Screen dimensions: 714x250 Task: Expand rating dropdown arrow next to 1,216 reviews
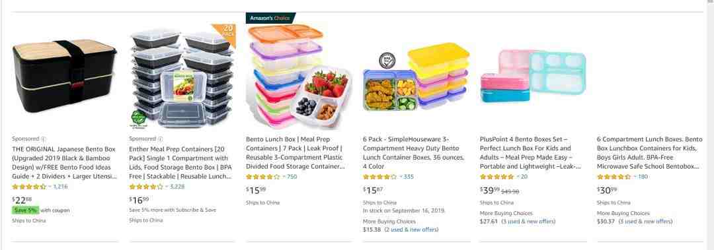click(50, 187)
